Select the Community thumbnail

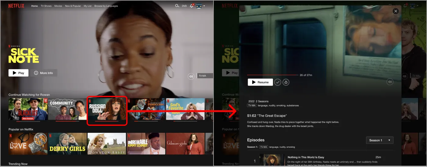67,109
